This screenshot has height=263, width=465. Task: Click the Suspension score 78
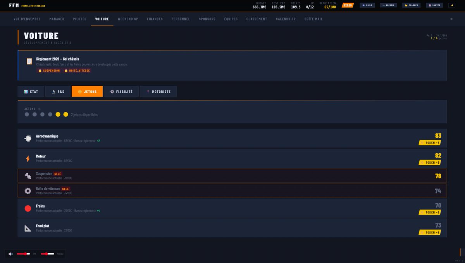tap(438, 176)
